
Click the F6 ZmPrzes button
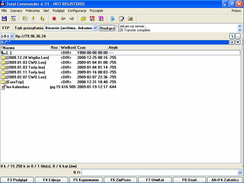coord(121,180)
